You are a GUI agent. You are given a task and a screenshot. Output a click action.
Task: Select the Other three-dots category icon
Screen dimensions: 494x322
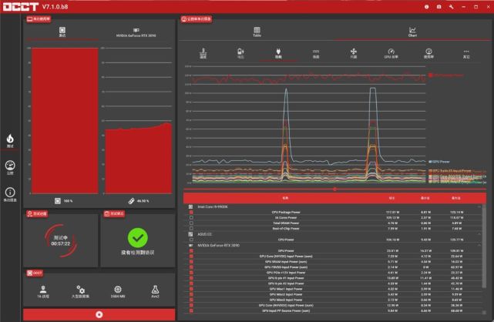click(466, 52)
